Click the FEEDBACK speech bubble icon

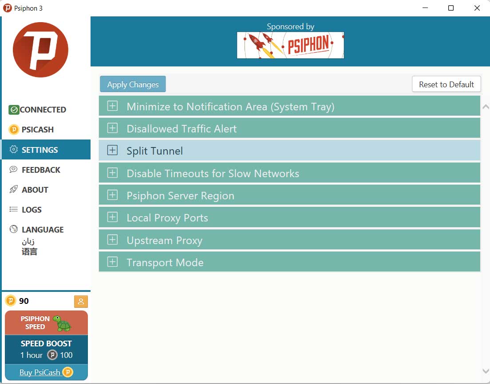tap(13, 170)
